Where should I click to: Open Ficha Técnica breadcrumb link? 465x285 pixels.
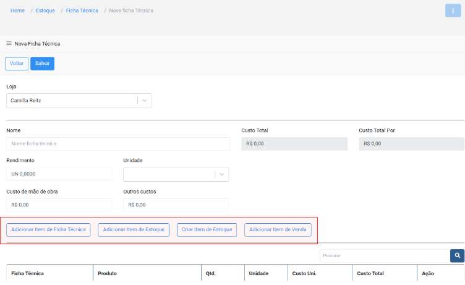click(82, 11)
